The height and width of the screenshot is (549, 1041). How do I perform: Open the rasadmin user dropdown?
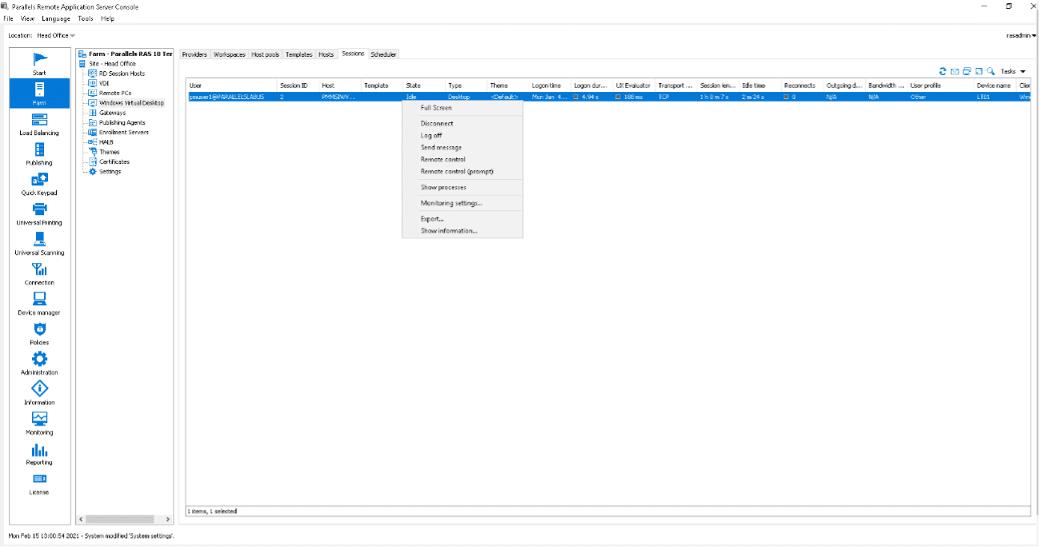(1022, 35)
